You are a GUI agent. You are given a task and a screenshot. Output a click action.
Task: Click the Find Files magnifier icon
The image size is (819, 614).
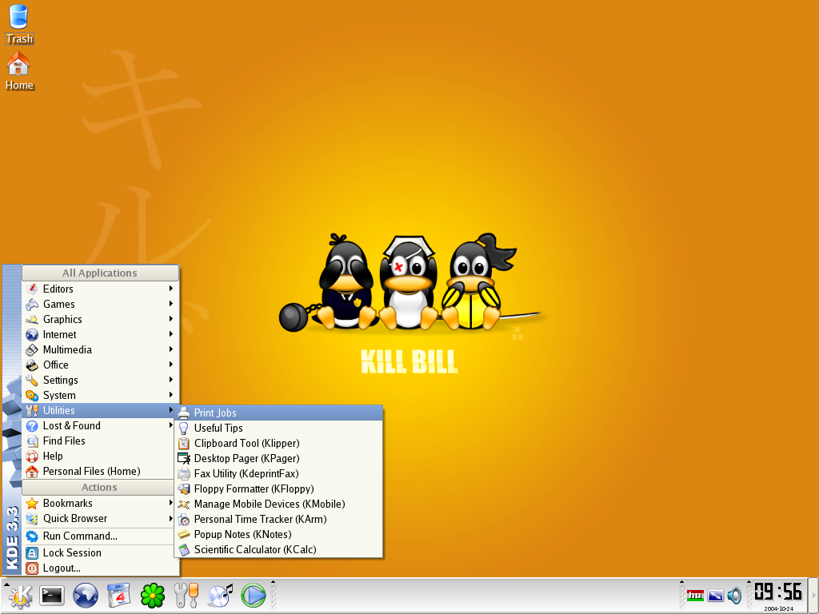coord(32,441)
